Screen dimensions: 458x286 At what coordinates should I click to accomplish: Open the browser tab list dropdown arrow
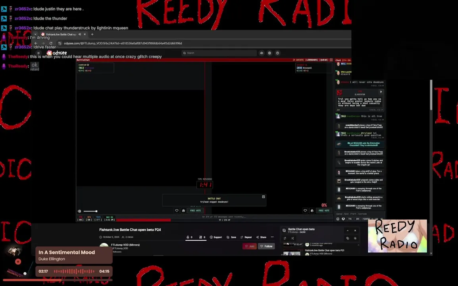click(35, 34)
